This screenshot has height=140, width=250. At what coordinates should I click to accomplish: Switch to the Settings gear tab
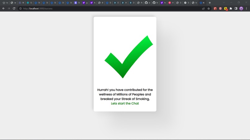click(187, 3)
